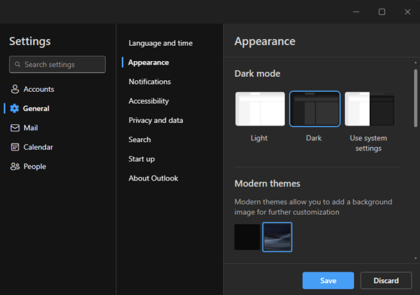Screen dimensions: 420x295
Task: Click the General gear icon
Action: [x=15, y=109]
